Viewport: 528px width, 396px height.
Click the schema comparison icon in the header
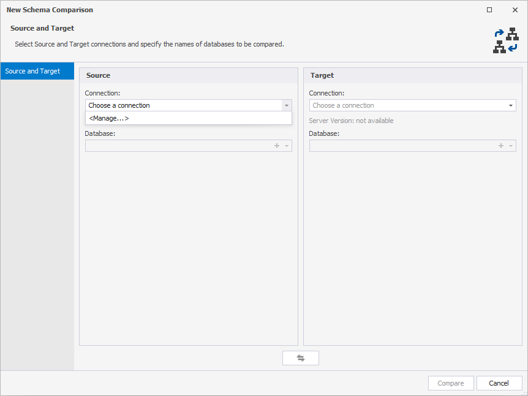(x=505, y=40)
